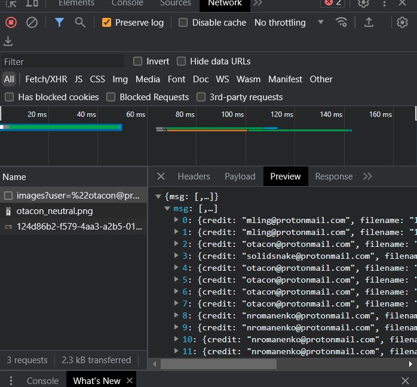Focus the Filter text input
417x387 pixels.
pos(63,61)
